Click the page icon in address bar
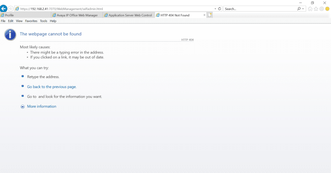Image resolution: width=331 pixels, height=173 pixels. (17, 9)
